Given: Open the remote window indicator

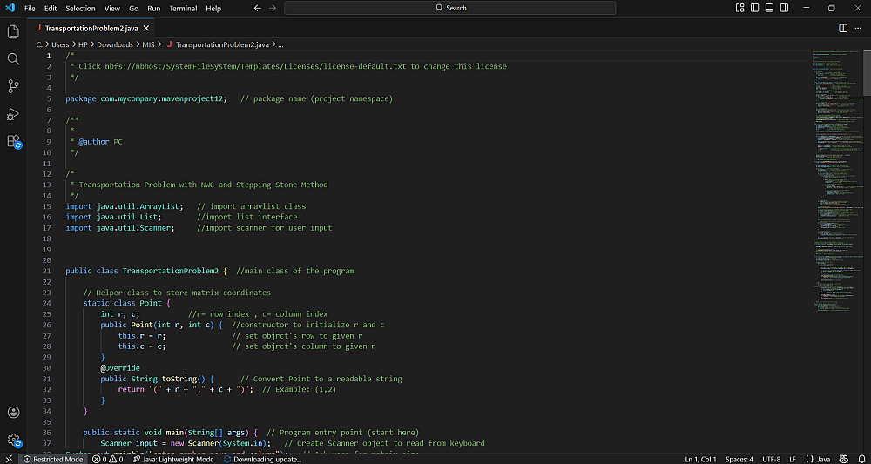Looking at the screenshot, I should [x=9, y=459].
